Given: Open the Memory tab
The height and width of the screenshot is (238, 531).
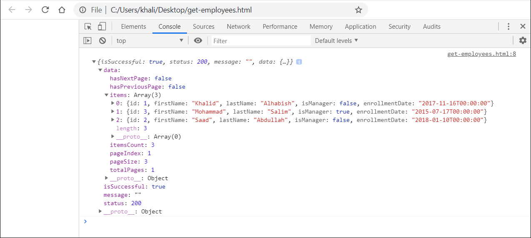Looking at the screenshot, I should coord(321,26).
